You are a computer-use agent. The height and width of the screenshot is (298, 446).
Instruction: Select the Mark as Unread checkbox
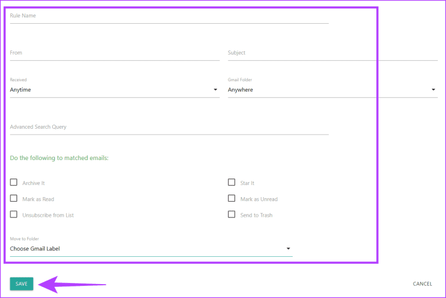click(232, 198)
